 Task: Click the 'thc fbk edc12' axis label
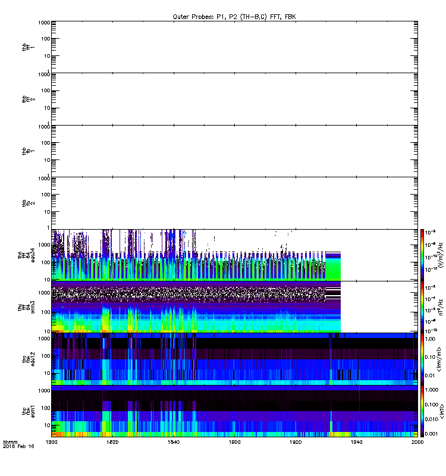28,359
